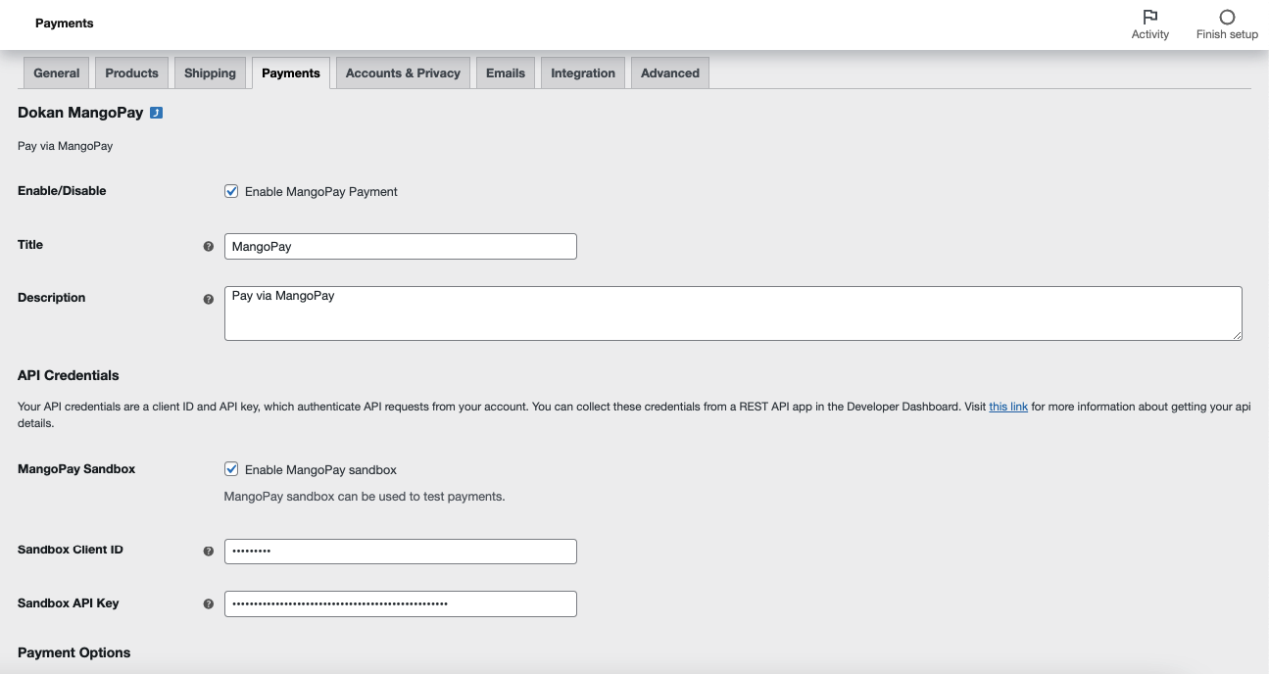Select the Shipping tab
The width and height of the screenshot is (1269, 674).
(x=210, y=72)
